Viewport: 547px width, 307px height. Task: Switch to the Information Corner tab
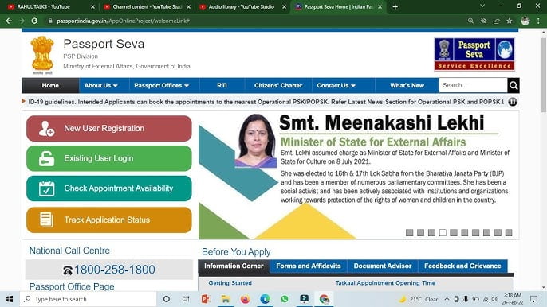point(234,266)
